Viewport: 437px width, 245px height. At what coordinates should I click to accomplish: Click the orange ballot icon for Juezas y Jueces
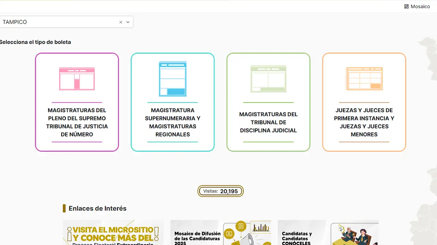364,77
